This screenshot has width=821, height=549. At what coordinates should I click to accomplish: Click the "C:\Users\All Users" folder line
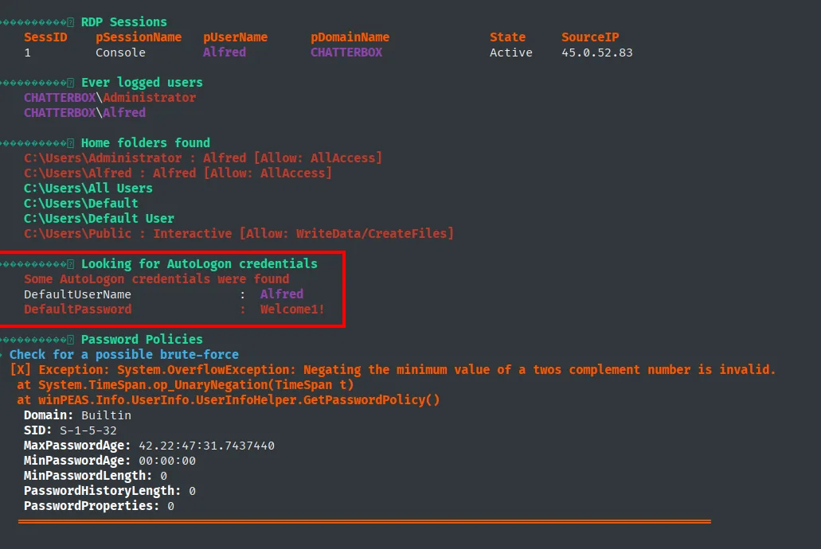click(88, 189)
